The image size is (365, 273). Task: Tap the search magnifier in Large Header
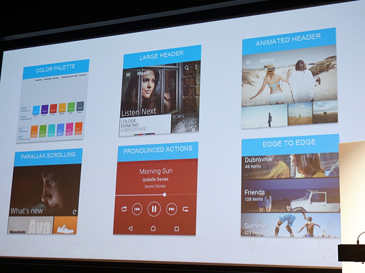[x=186, y=68]
